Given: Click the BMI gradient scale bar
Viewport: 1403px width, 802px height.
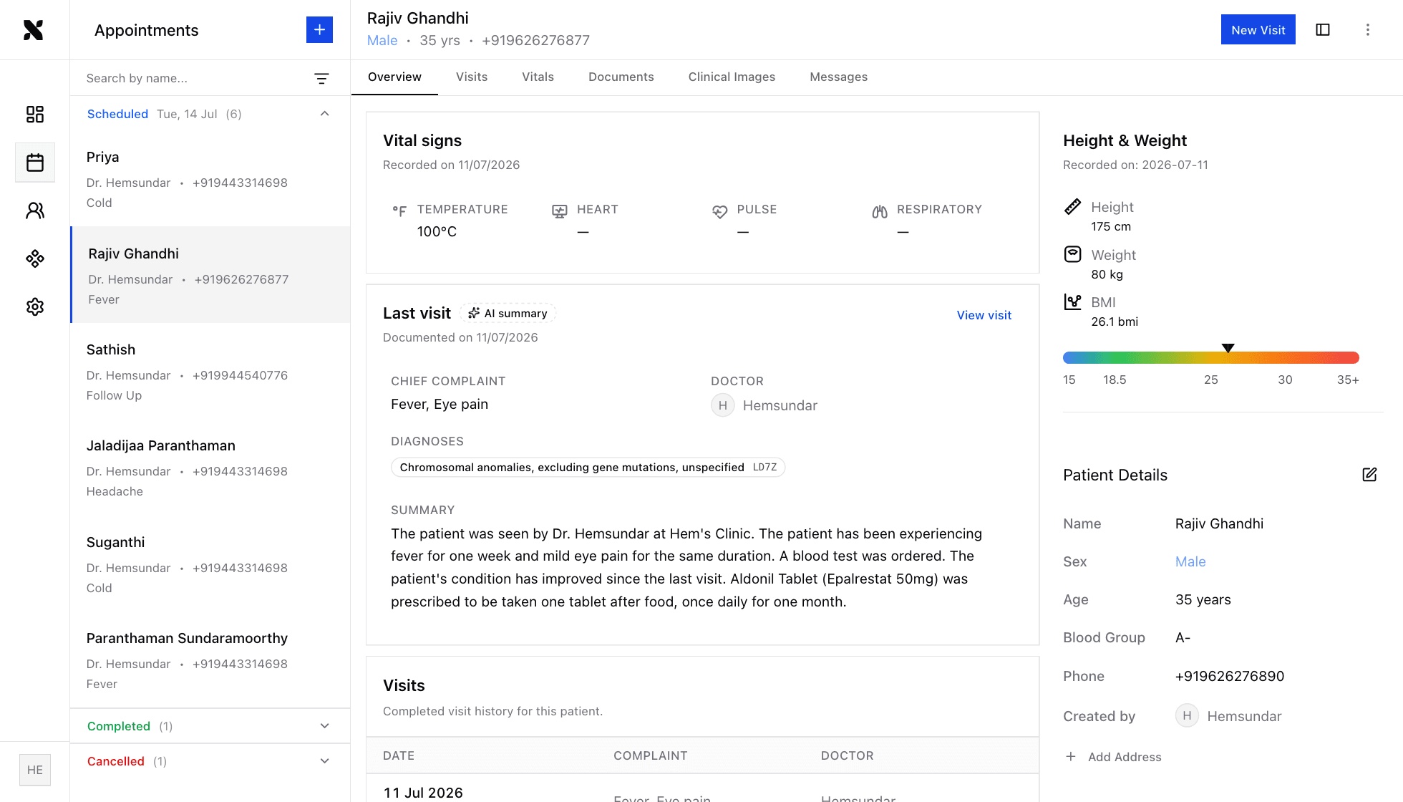Looking at the screenshot, I should click(x=1210, y=358).
